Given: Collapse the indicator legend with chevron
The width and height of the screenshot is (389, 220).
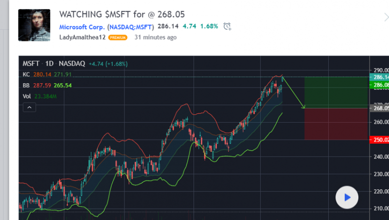Looking at the screenshot, I should 29,107.
